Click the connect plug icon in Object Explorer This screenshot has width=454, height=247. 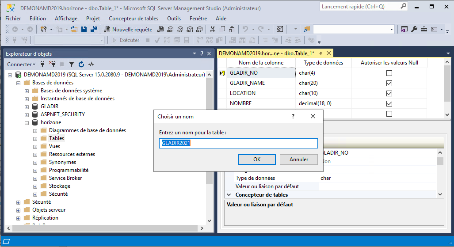[42, 64]
